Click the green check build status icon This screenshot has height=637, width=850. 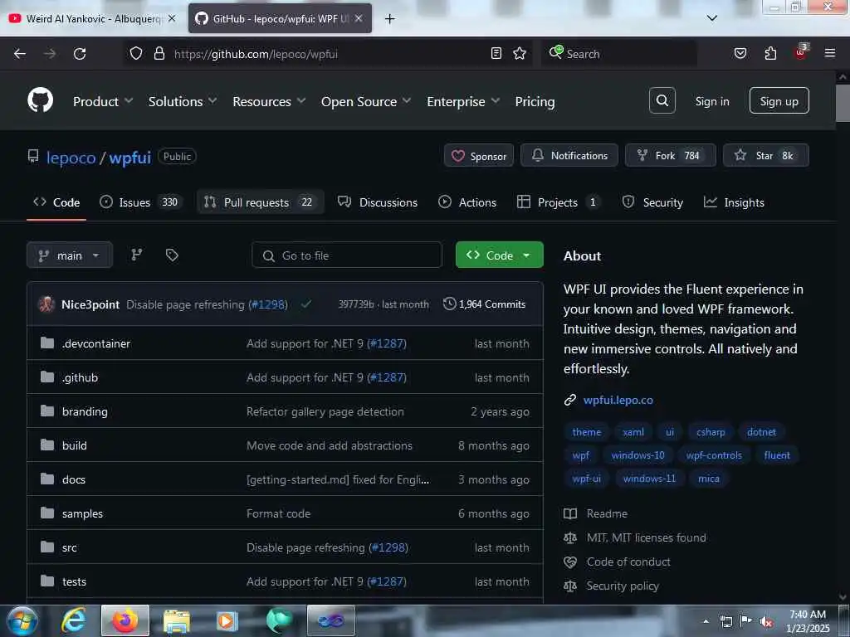(x=306, y=304)
